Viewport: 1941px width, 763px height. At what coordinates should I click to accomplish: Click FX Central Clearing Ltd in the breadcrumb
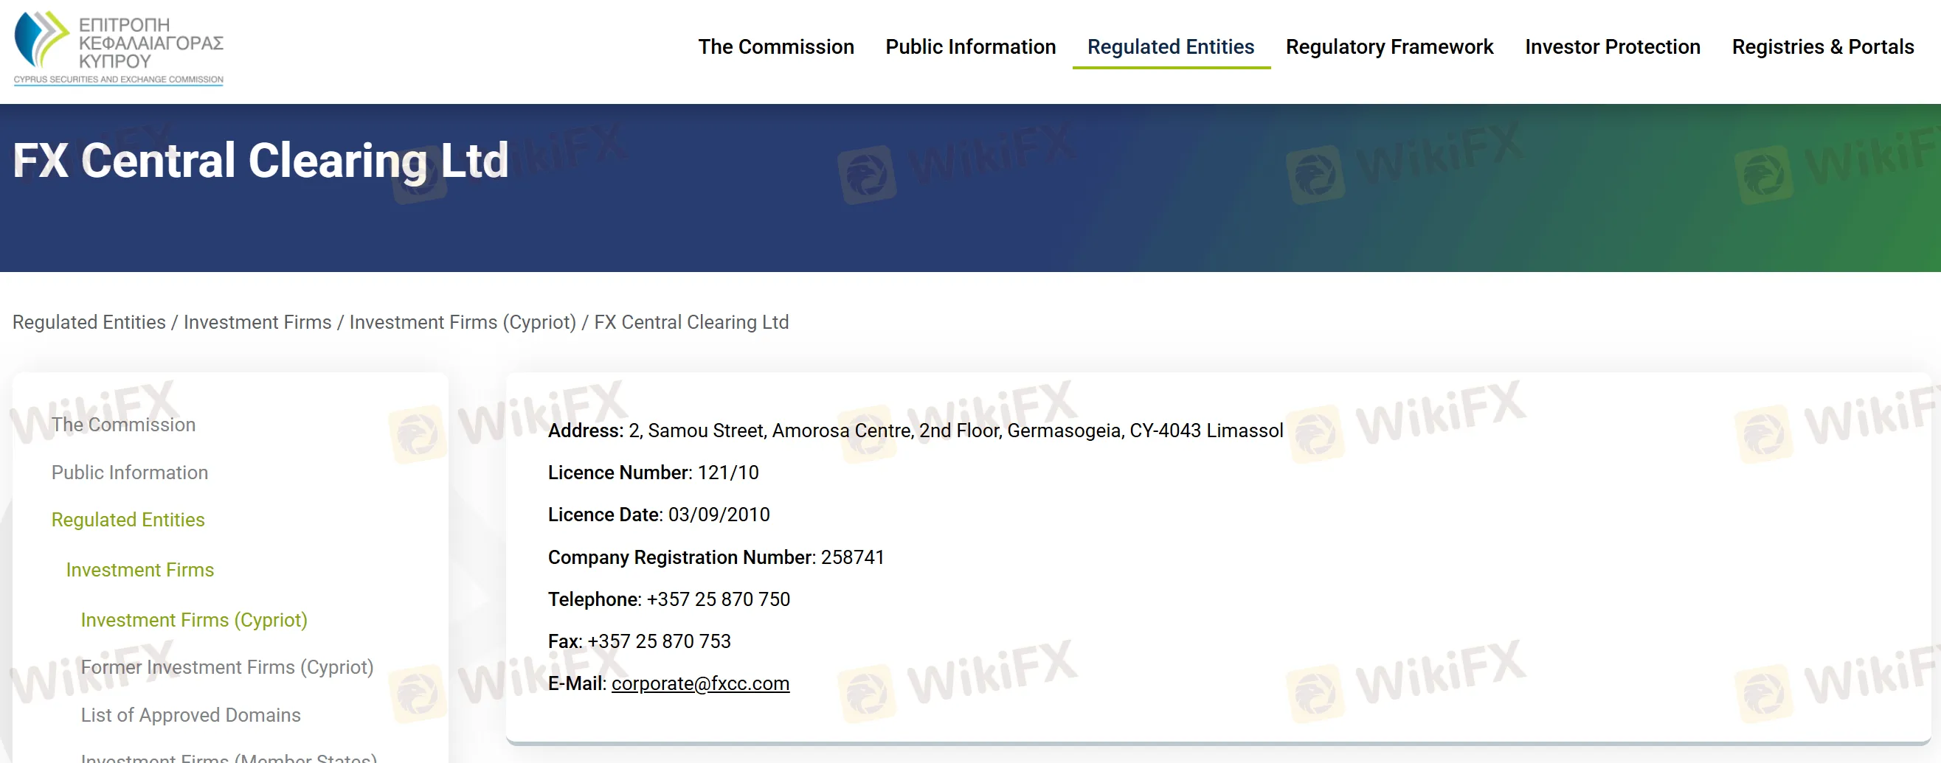coord(691,322)
